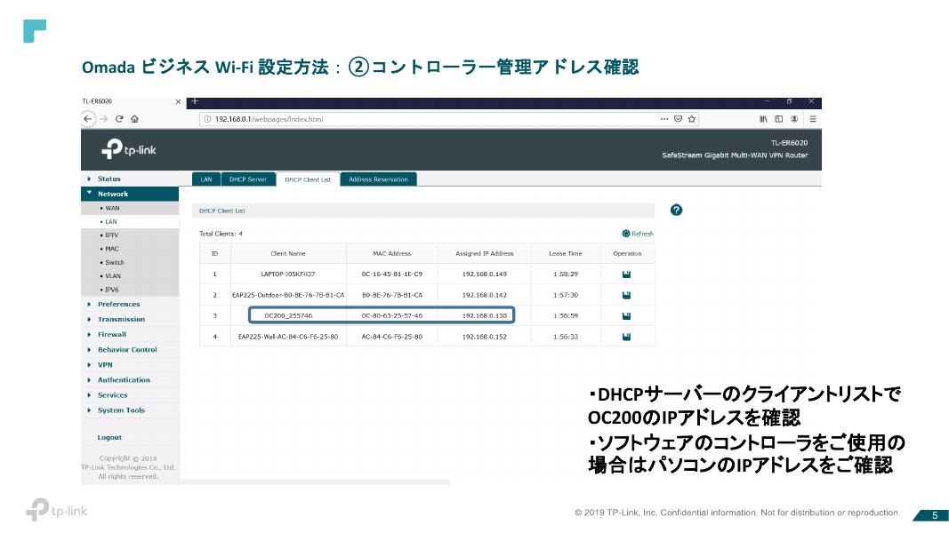Click the save icon for LAPTOP-J05KFH37 row
The image size is (949, 533).
[626, 274]
